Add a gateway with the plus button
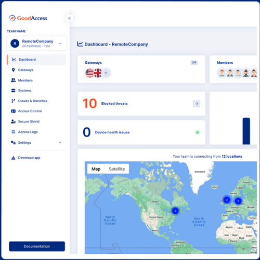Screen dimensions: 260x260 (x=106, y=73)
